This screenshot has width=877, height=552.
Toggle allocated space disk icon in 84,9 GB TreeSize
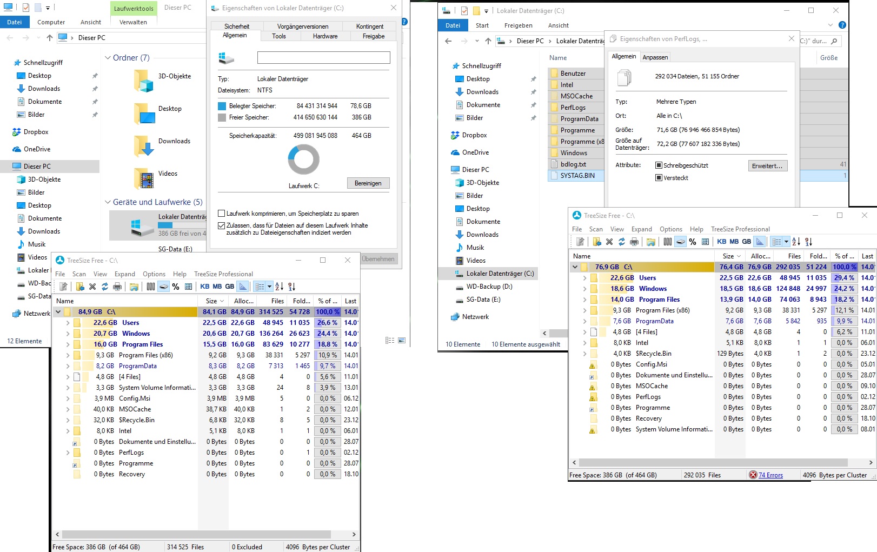[163, 287]
